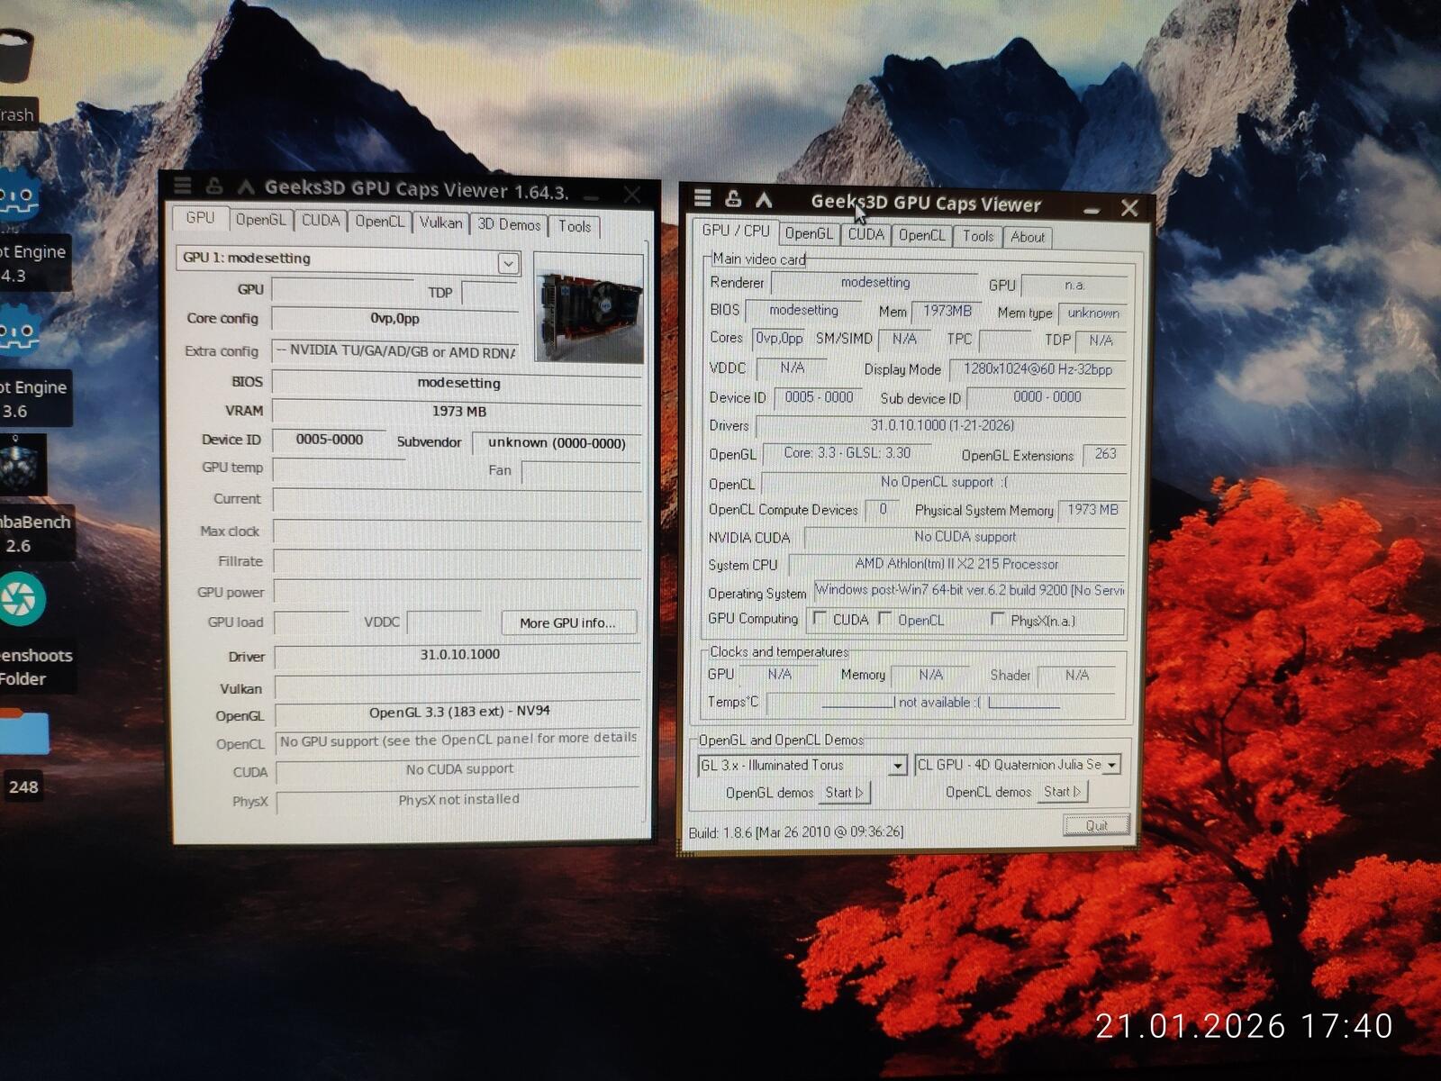The image size is (1441, 1081).
Task: Click the 'unknown (0000-0000)' Subvendor value
Action: [557, 442]
